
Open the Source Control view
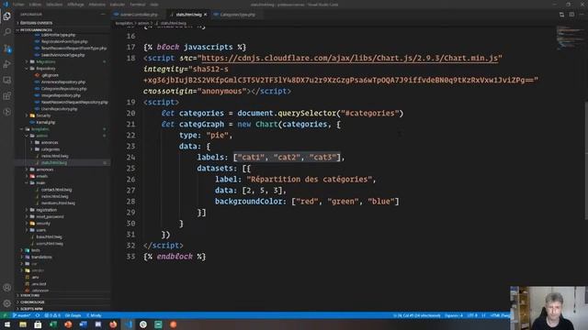[x=7, y=49]
